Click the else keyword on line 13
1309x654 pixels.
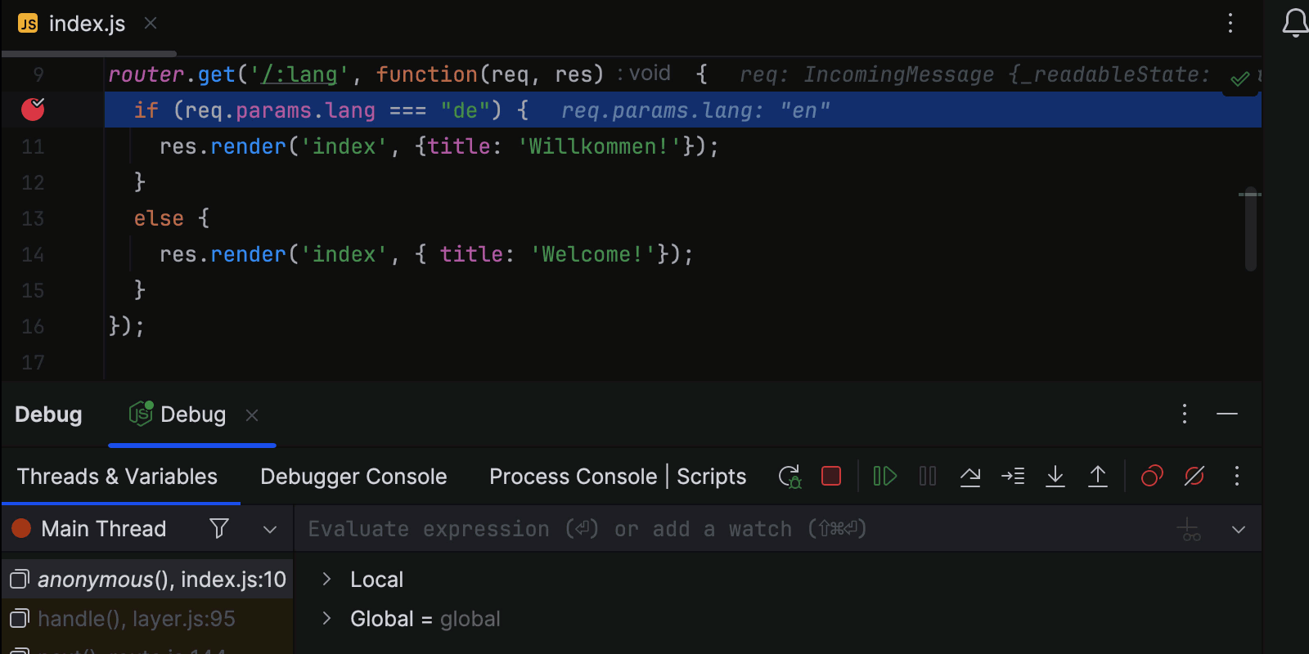coord(159,218)
